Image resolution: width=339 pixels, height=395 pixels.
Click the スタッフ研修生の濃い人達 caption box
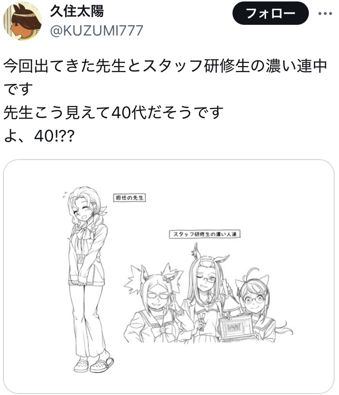point(204,234)
